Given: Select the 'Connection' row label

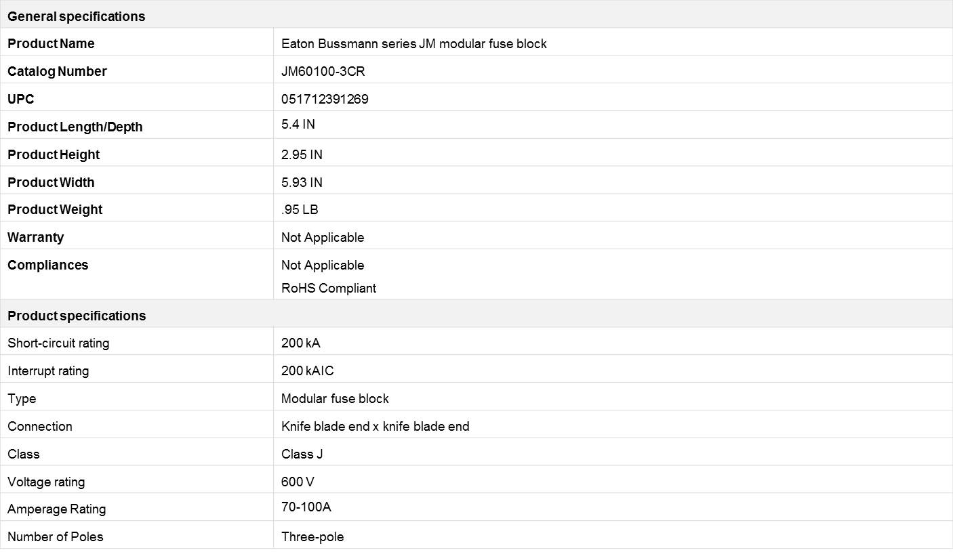Looking at the screenshot, I should pyautogui.click(x=40, y=427).
